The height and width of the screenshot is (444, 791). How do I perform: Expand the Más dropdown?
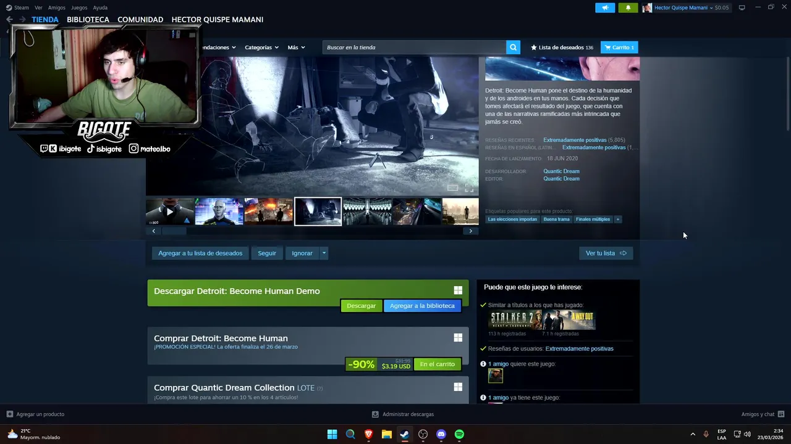(x=296, y=47)
